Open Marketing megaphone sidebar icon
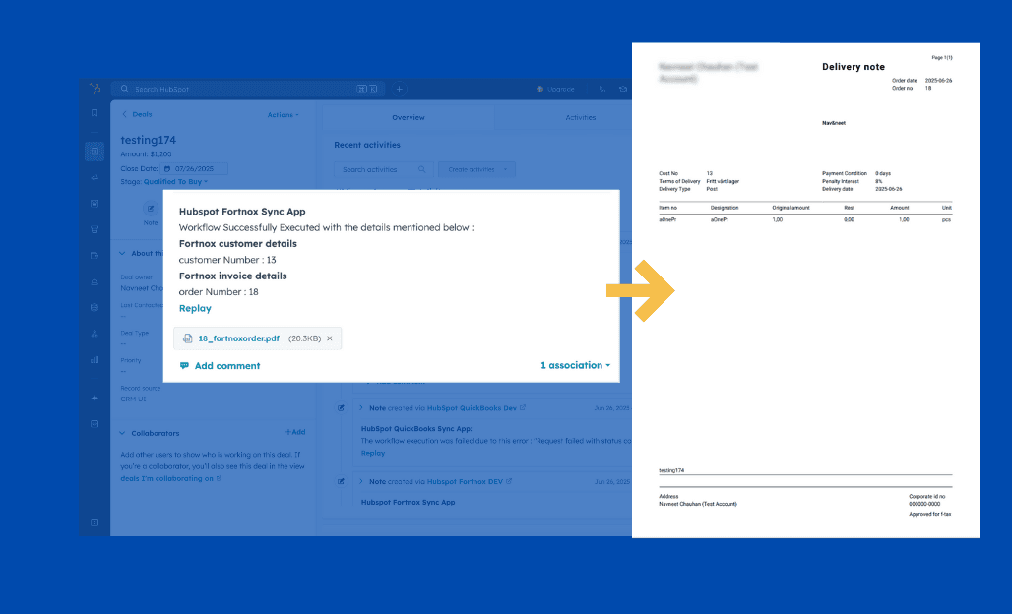This screenshot has width=1012, height=614. tap(95, 177)
